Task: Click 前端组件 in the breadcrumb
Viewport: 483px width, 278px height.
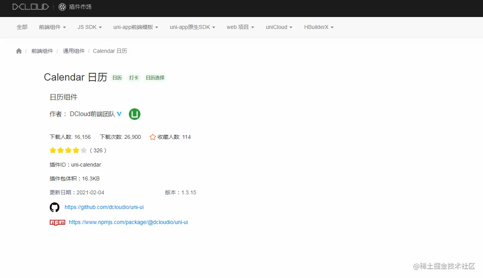Action: 42,51
